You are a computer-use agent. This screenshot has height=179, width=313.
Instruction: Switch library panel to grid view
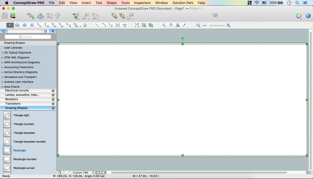(x=46, y=31)
